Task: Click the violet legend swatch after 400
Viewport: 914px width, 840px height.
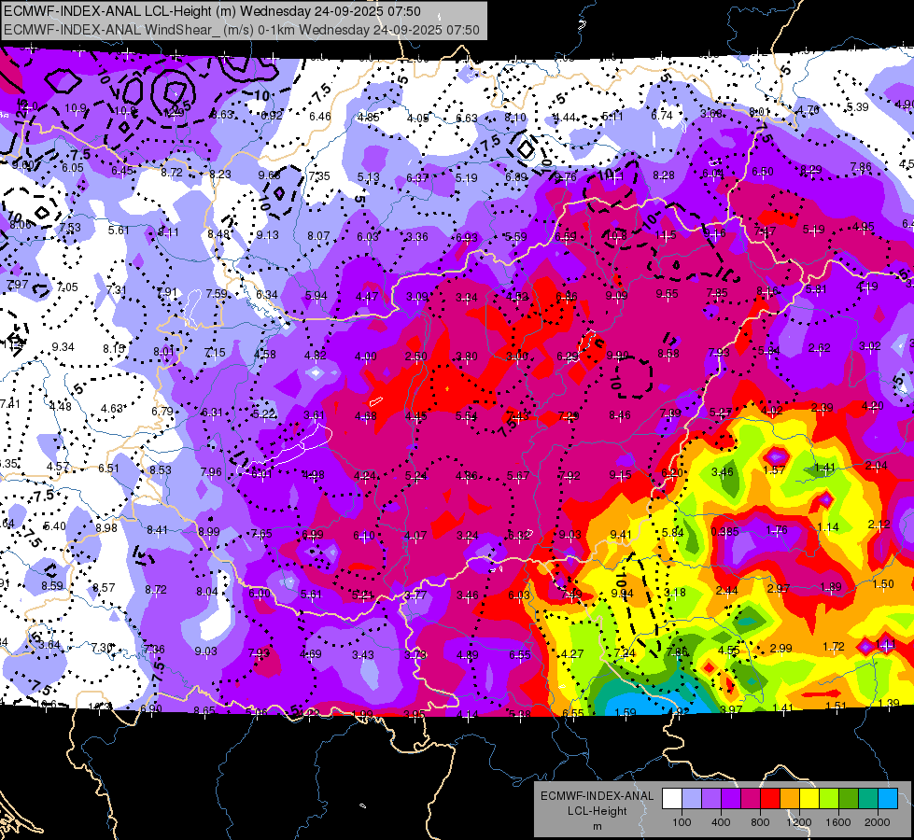Action: 731,799
